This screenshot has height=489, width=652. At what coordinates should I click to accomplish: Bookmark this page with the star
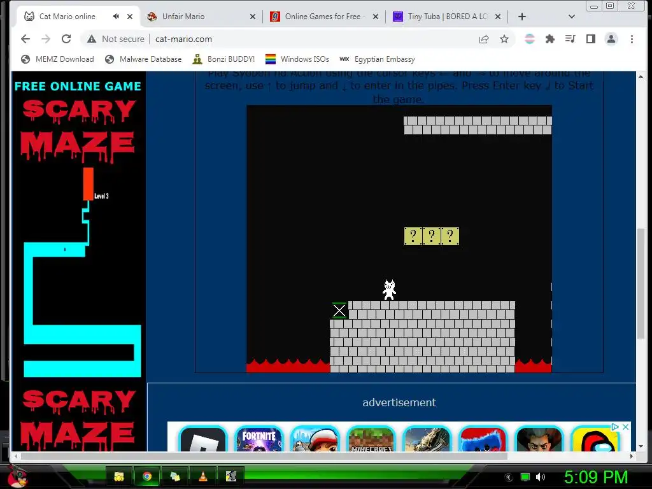pos(504,39)
